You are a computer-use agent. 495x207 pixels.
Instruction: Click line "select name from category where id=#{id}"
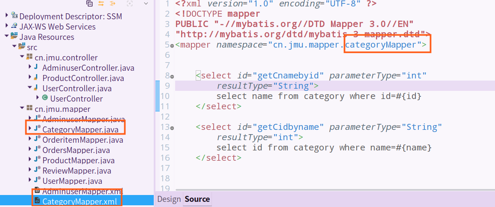pyautogui.click(x=319, y=96)
